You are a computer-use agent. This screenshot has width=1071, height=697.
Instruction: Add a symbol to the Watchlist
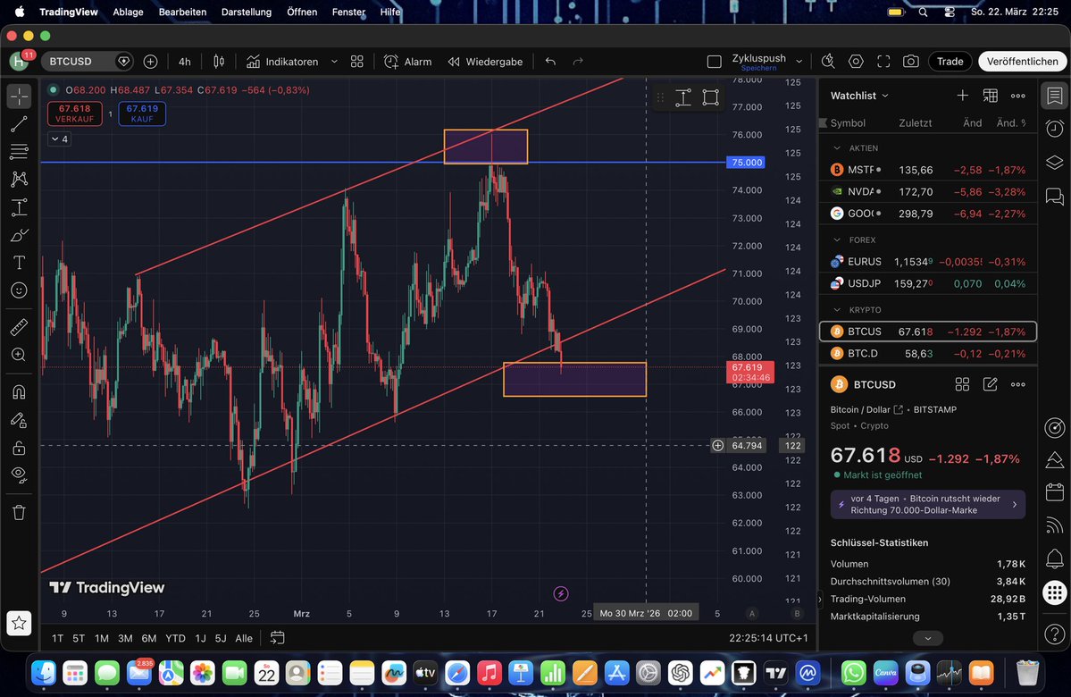(962, 96)
